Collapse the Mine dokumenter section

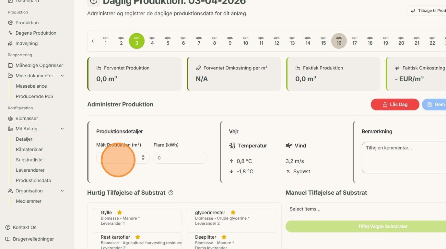pyautogui.click(x=62, y=76)
